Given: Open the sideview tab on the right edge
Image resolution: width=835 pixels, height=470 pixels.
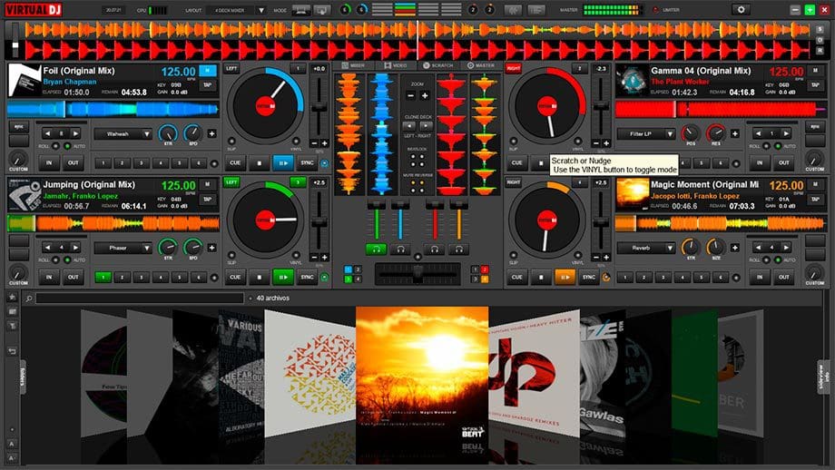Looking at the screenshot, I should tap(825, 377).
